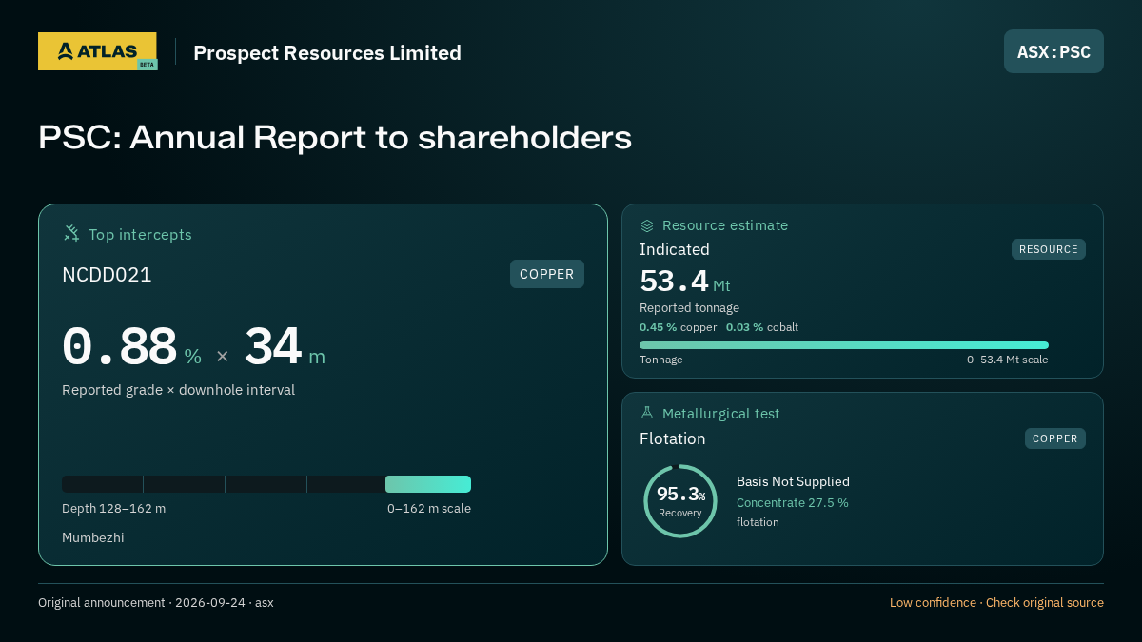
Task: Click the COPPER tag on Flotation card
Action: [1055, 438]
